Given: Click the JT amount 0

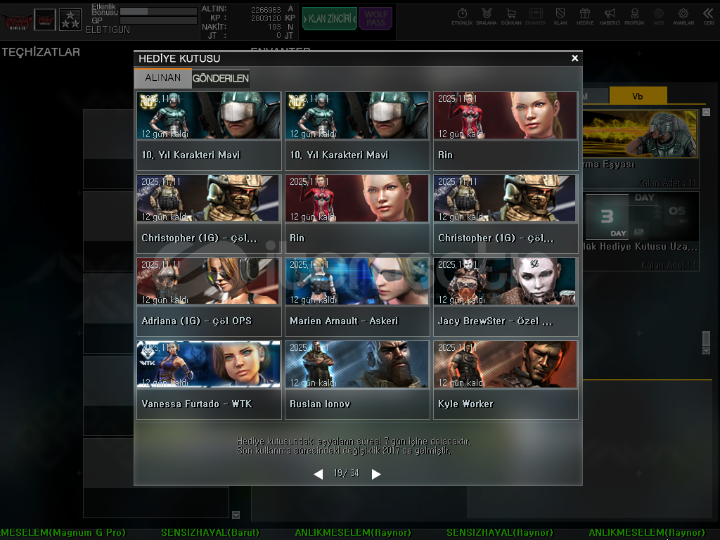Looking at the screenshot, I should pyautogui.click(x=278, y=35).
